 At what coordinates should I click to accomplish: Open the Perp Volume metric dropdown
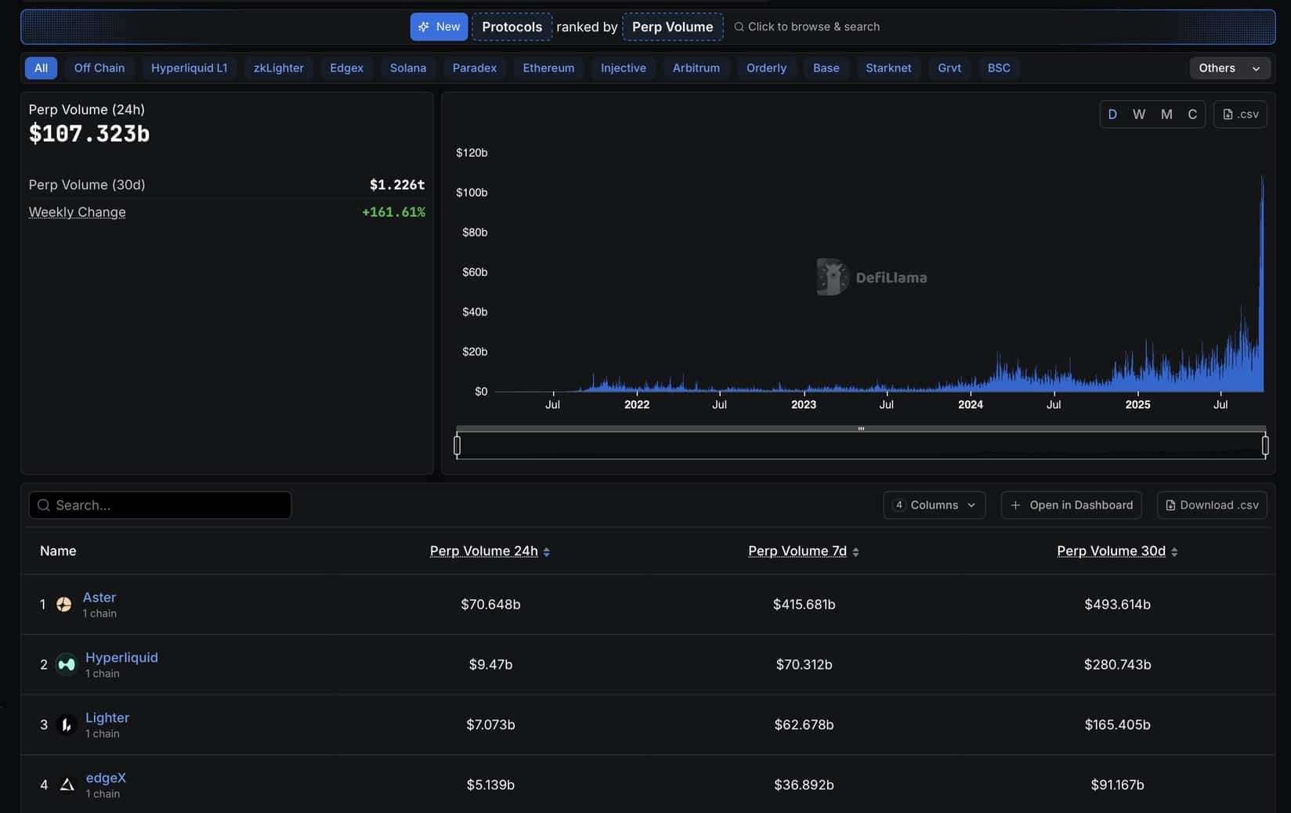(x=673, y=27)
